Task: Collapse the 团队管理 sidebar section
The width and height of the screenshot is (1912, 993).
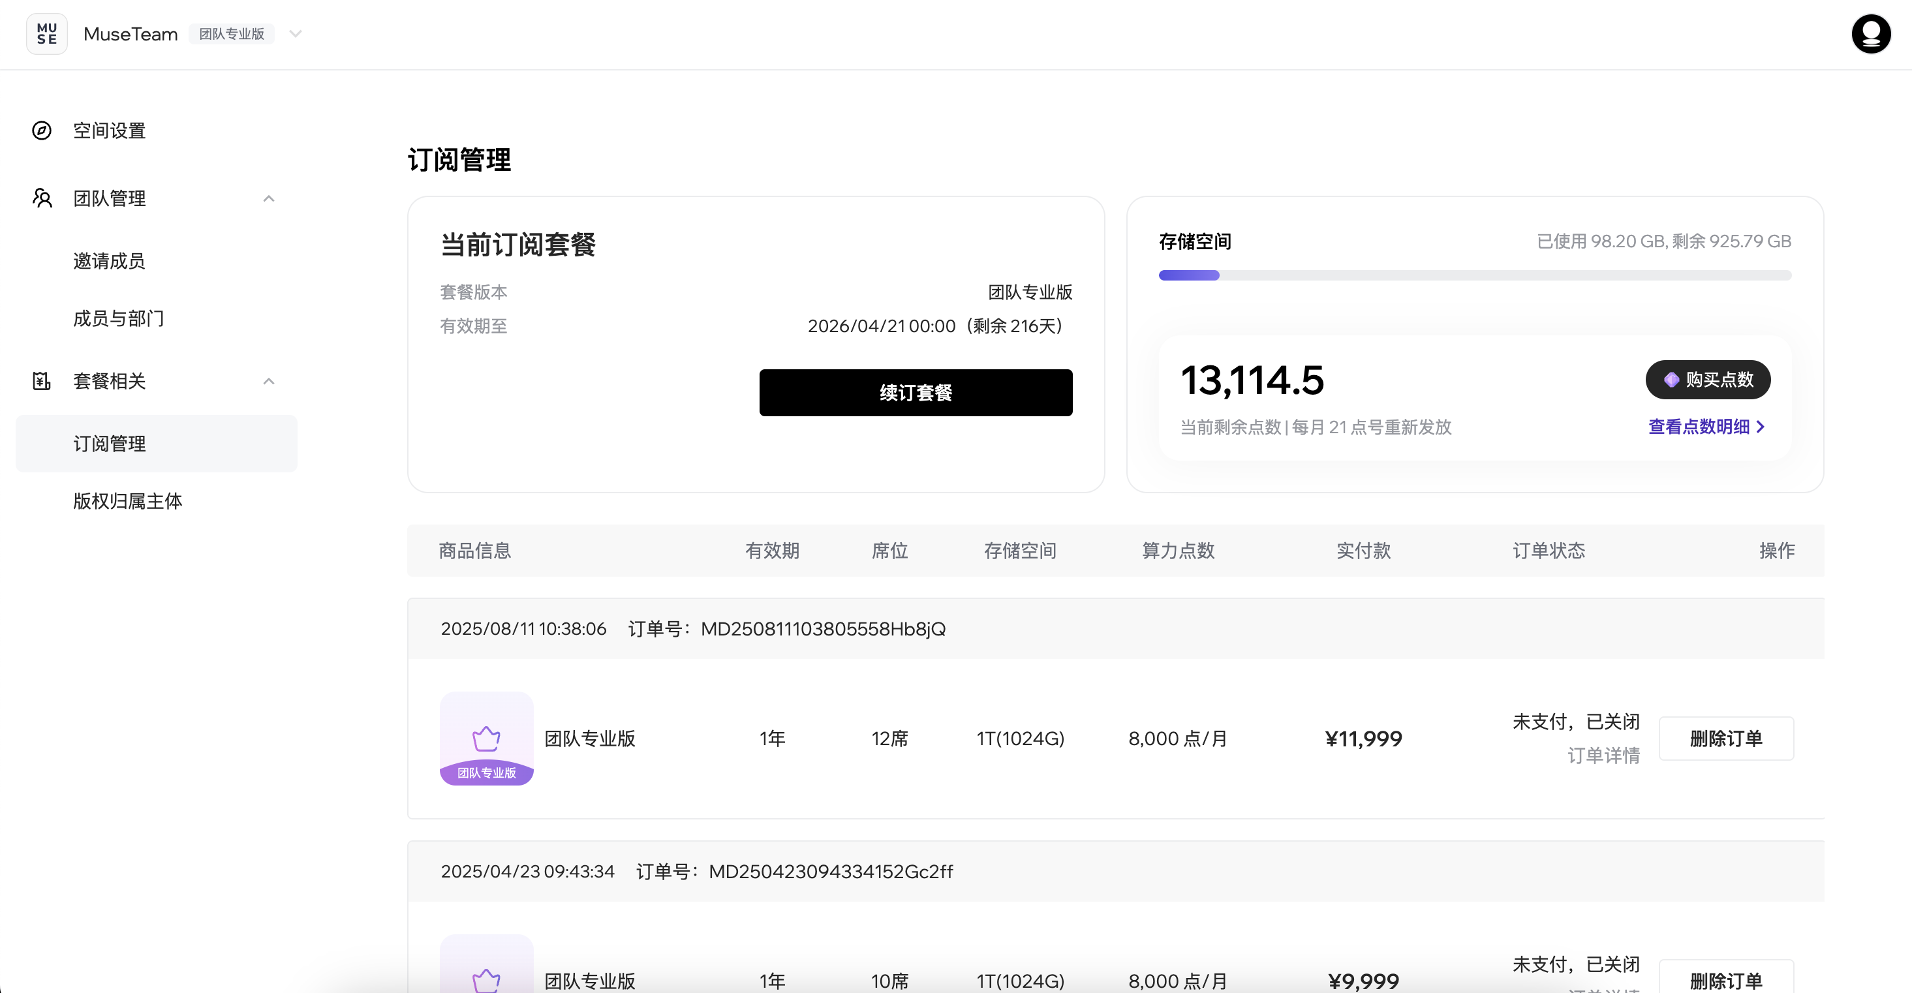Action: (x=269, y=198)
